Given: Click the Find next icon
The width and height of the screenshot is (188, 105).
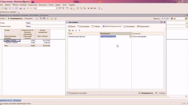Looking at the screenshot, I should 60,8.
